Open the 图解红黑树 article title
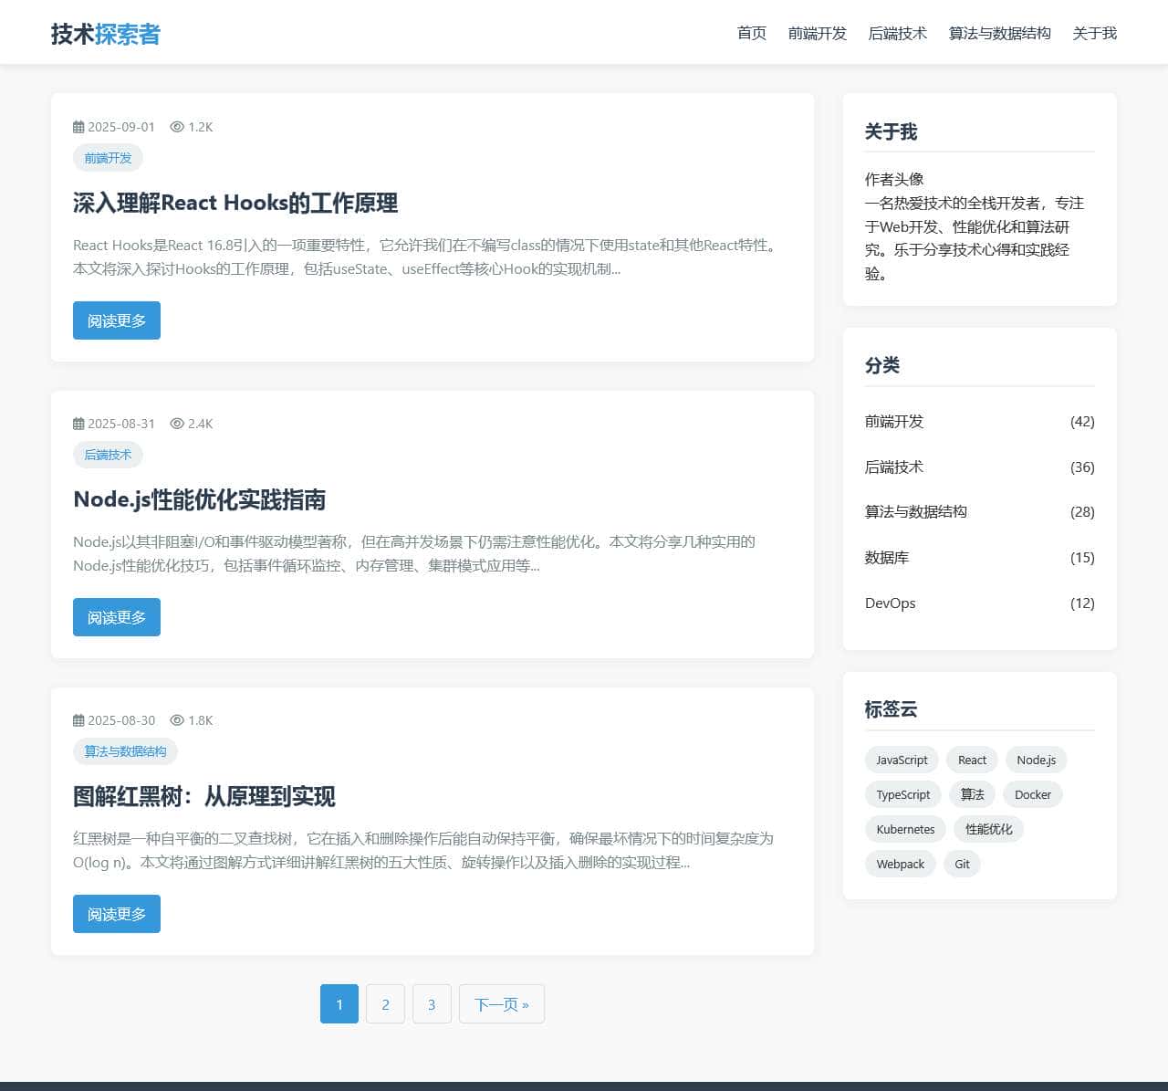Viewport: 1168px width, 1091px height. coord(204,796)
